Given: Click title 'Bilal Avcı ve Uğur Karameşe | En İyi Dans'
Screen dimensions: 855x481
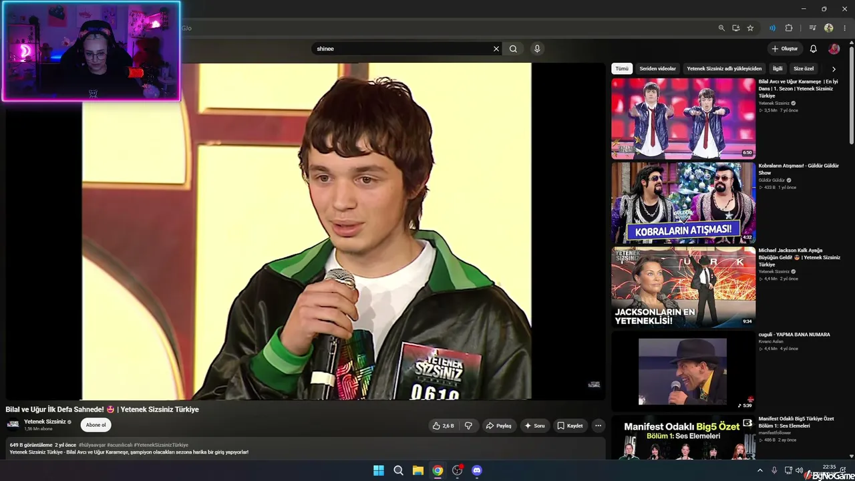Looking at the screenshot, I should (x=798, y=88).
